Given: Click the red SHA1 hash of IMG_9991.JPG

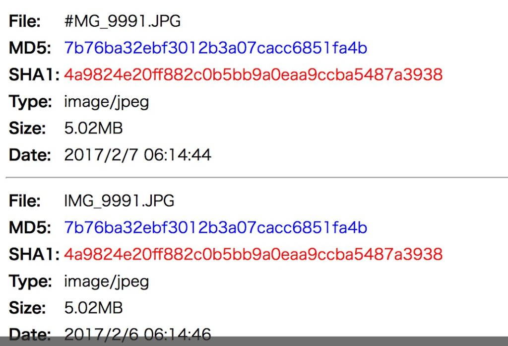Looking at the screenshot, I should click(254, 254).
